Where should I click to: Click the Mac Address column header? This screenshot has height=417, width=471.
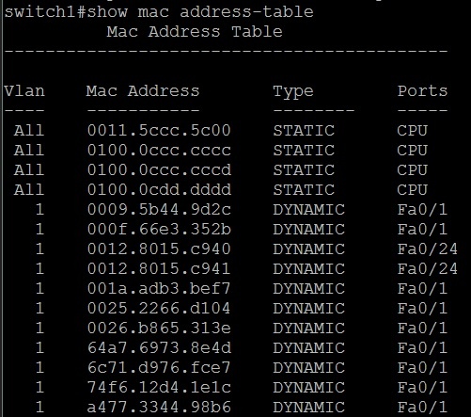pyautogui.click(x=143, y=91)
